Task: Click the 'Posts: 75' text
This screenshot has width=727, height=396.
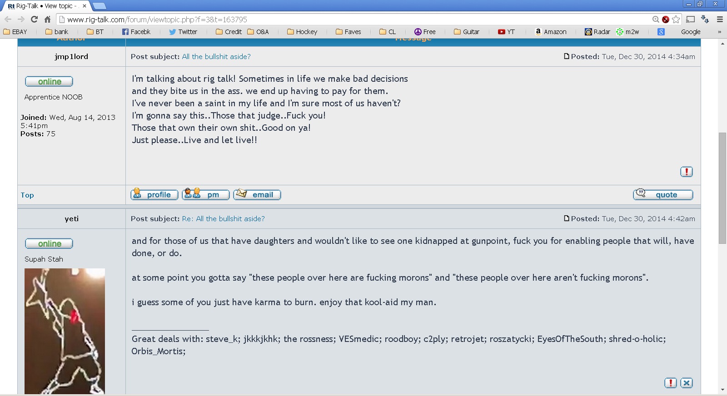Action: [38, 134]
